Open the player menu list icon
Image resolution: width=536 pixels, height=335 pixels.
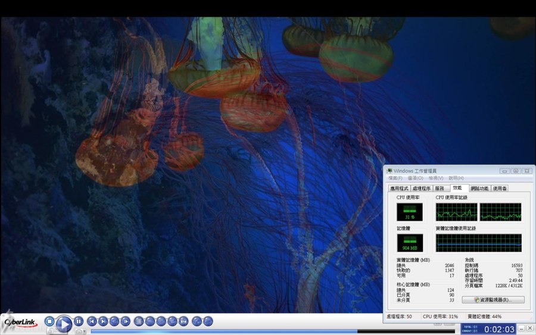pos(139,321)
